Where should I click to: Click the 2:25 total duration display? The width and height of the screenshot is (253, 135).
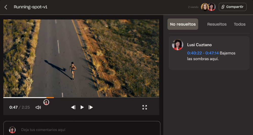pos(26,107)
